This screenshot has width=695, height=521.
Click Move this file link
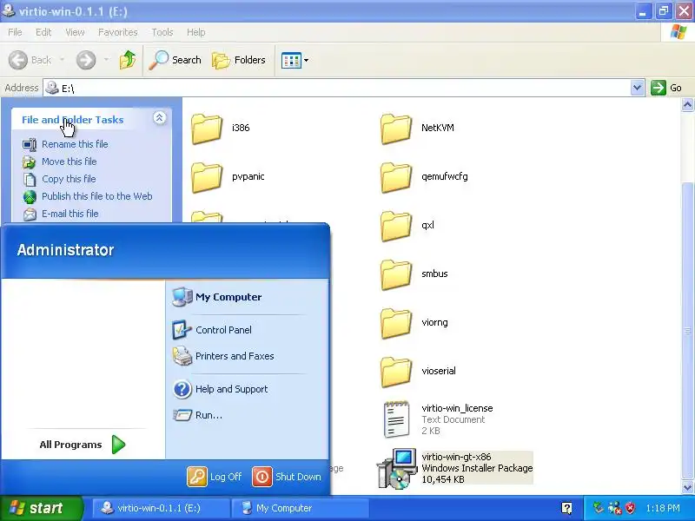pos(69,162)
